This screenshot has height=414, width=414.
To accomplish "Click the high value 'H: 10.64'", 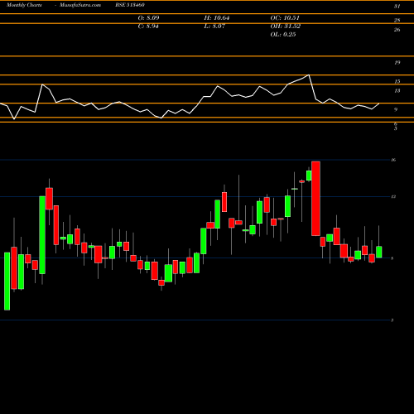I will [217, 18].
